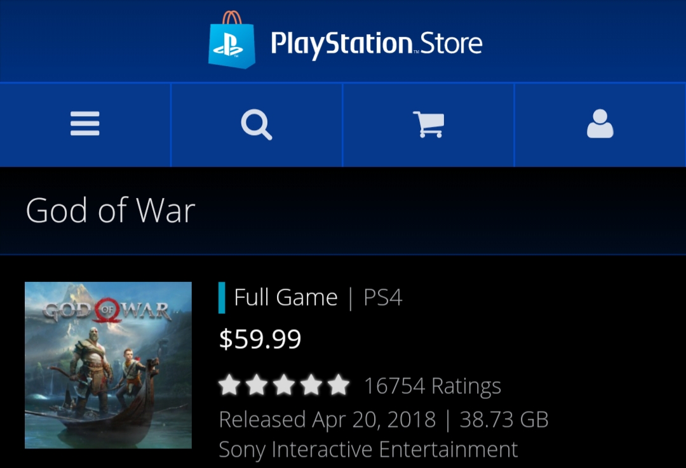Image resolution: width=686 pixels, height=468 pixels.
Task: Click the God of War page heading
Action: [x=111, y=210]
